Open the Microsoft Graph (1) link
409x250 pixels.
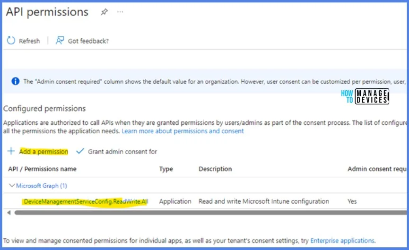click(42, 186)
